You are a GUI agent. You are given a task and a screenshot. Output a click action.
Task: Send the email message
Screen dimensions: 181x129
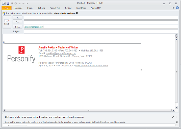coord(7,22)
